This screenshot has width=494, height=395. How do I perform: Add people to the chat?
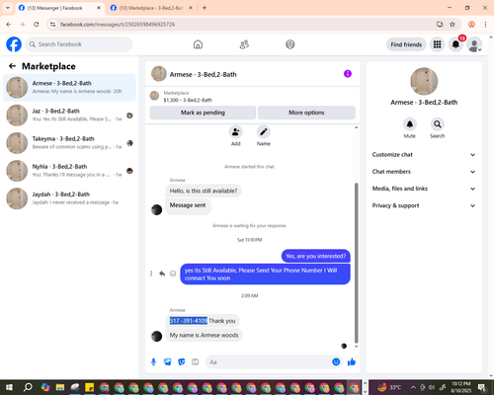(x=236, y=132)
